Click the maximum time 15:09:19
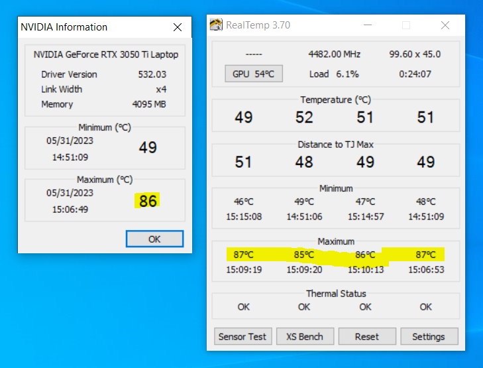This screenshot has height=368, width=483. pyautogui.click(x=244, y=270)
